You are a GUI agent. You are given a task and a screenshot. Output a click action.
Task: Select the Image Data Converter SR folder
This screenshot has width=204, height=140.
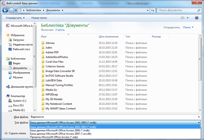[58, 71]
